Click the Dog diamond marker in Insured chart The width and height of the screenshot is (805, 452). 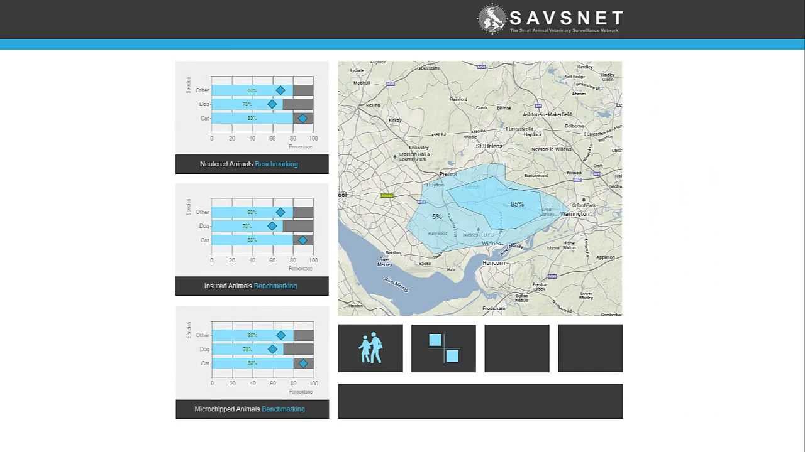(272, 226)
